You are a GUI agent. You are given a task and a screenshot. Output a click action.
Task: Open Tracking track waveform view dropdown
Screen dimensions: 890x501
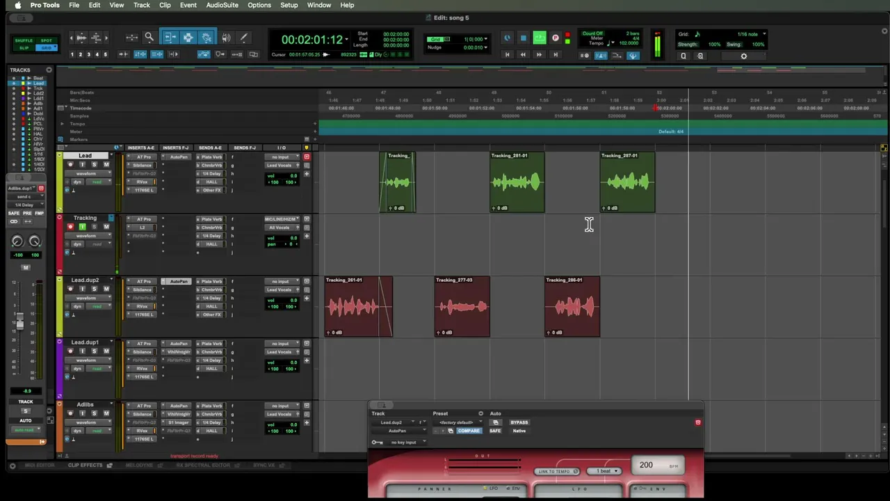(x=87, y=235)
